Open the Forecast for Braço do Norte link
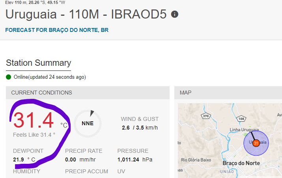 57,30
